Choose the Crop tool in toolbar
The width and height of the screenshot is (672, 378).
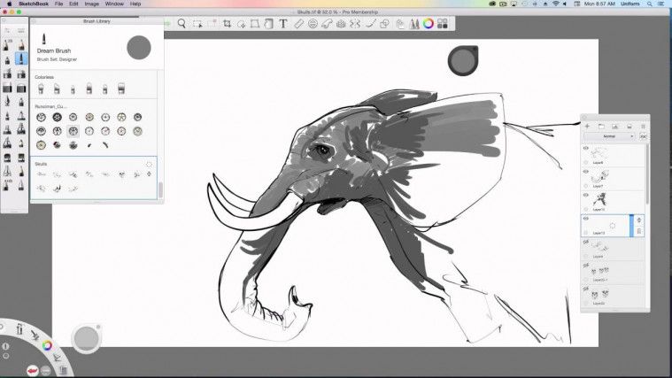coord(227,24)
